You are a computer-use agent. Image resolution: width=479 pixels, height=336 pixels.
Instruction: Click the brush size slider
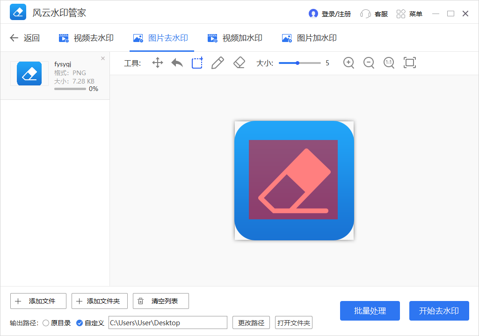(298, 62)
